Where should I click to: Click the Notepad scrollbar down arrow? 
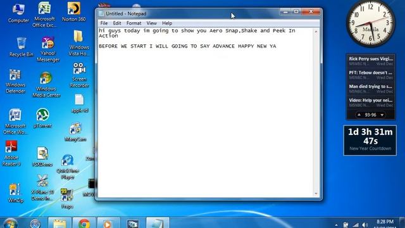point(316,194)
